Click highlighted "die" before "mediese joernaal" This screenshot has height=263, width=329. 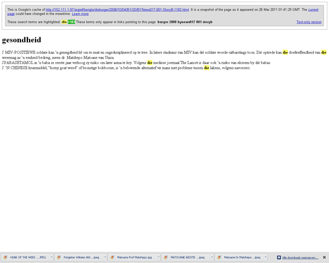(x=150, y=62)
